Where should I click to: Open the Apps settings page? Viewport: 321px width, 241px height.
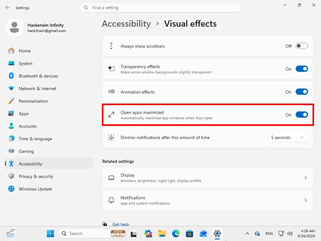click(x=49, y=113)
